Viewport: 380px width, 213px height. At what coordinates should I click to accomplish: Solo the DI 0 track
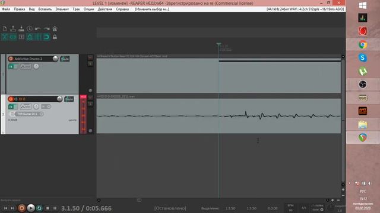tap(90, 104)
